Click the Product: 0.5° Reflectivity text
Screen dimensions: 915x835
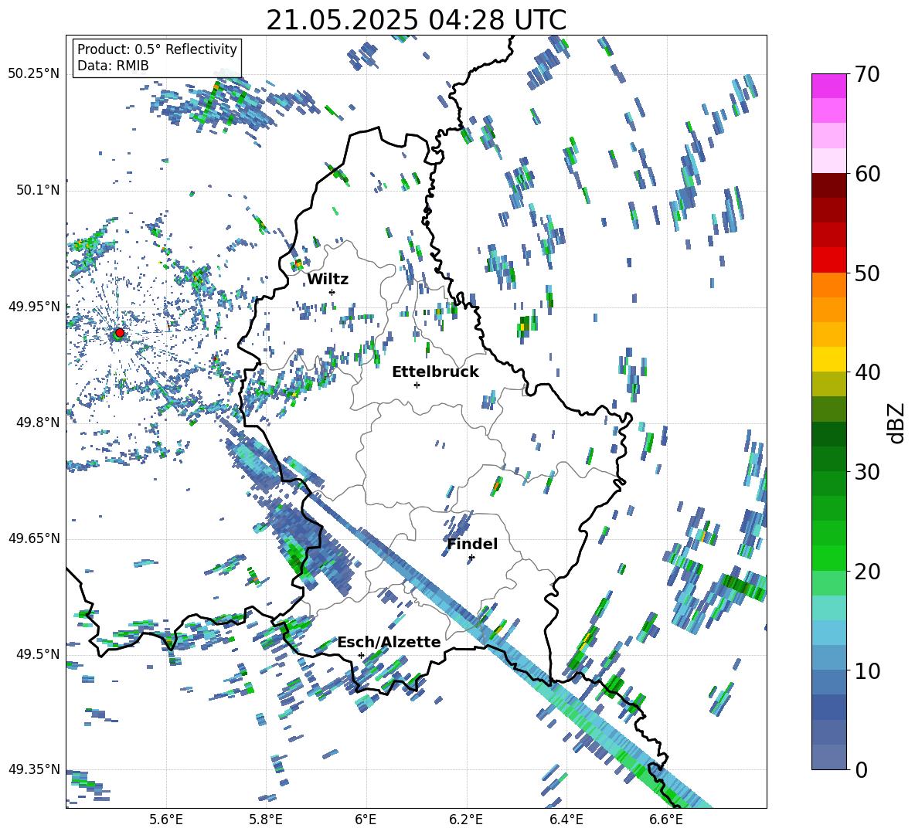(x=157, y=49)
